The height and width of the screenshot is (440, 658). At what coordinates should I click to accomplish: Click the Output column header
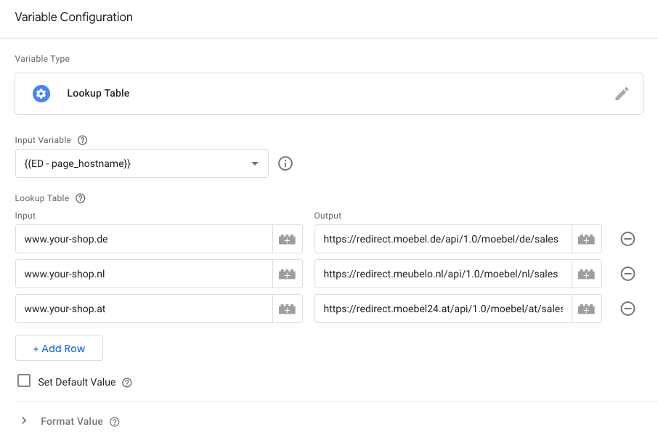(x=328, y=216)
